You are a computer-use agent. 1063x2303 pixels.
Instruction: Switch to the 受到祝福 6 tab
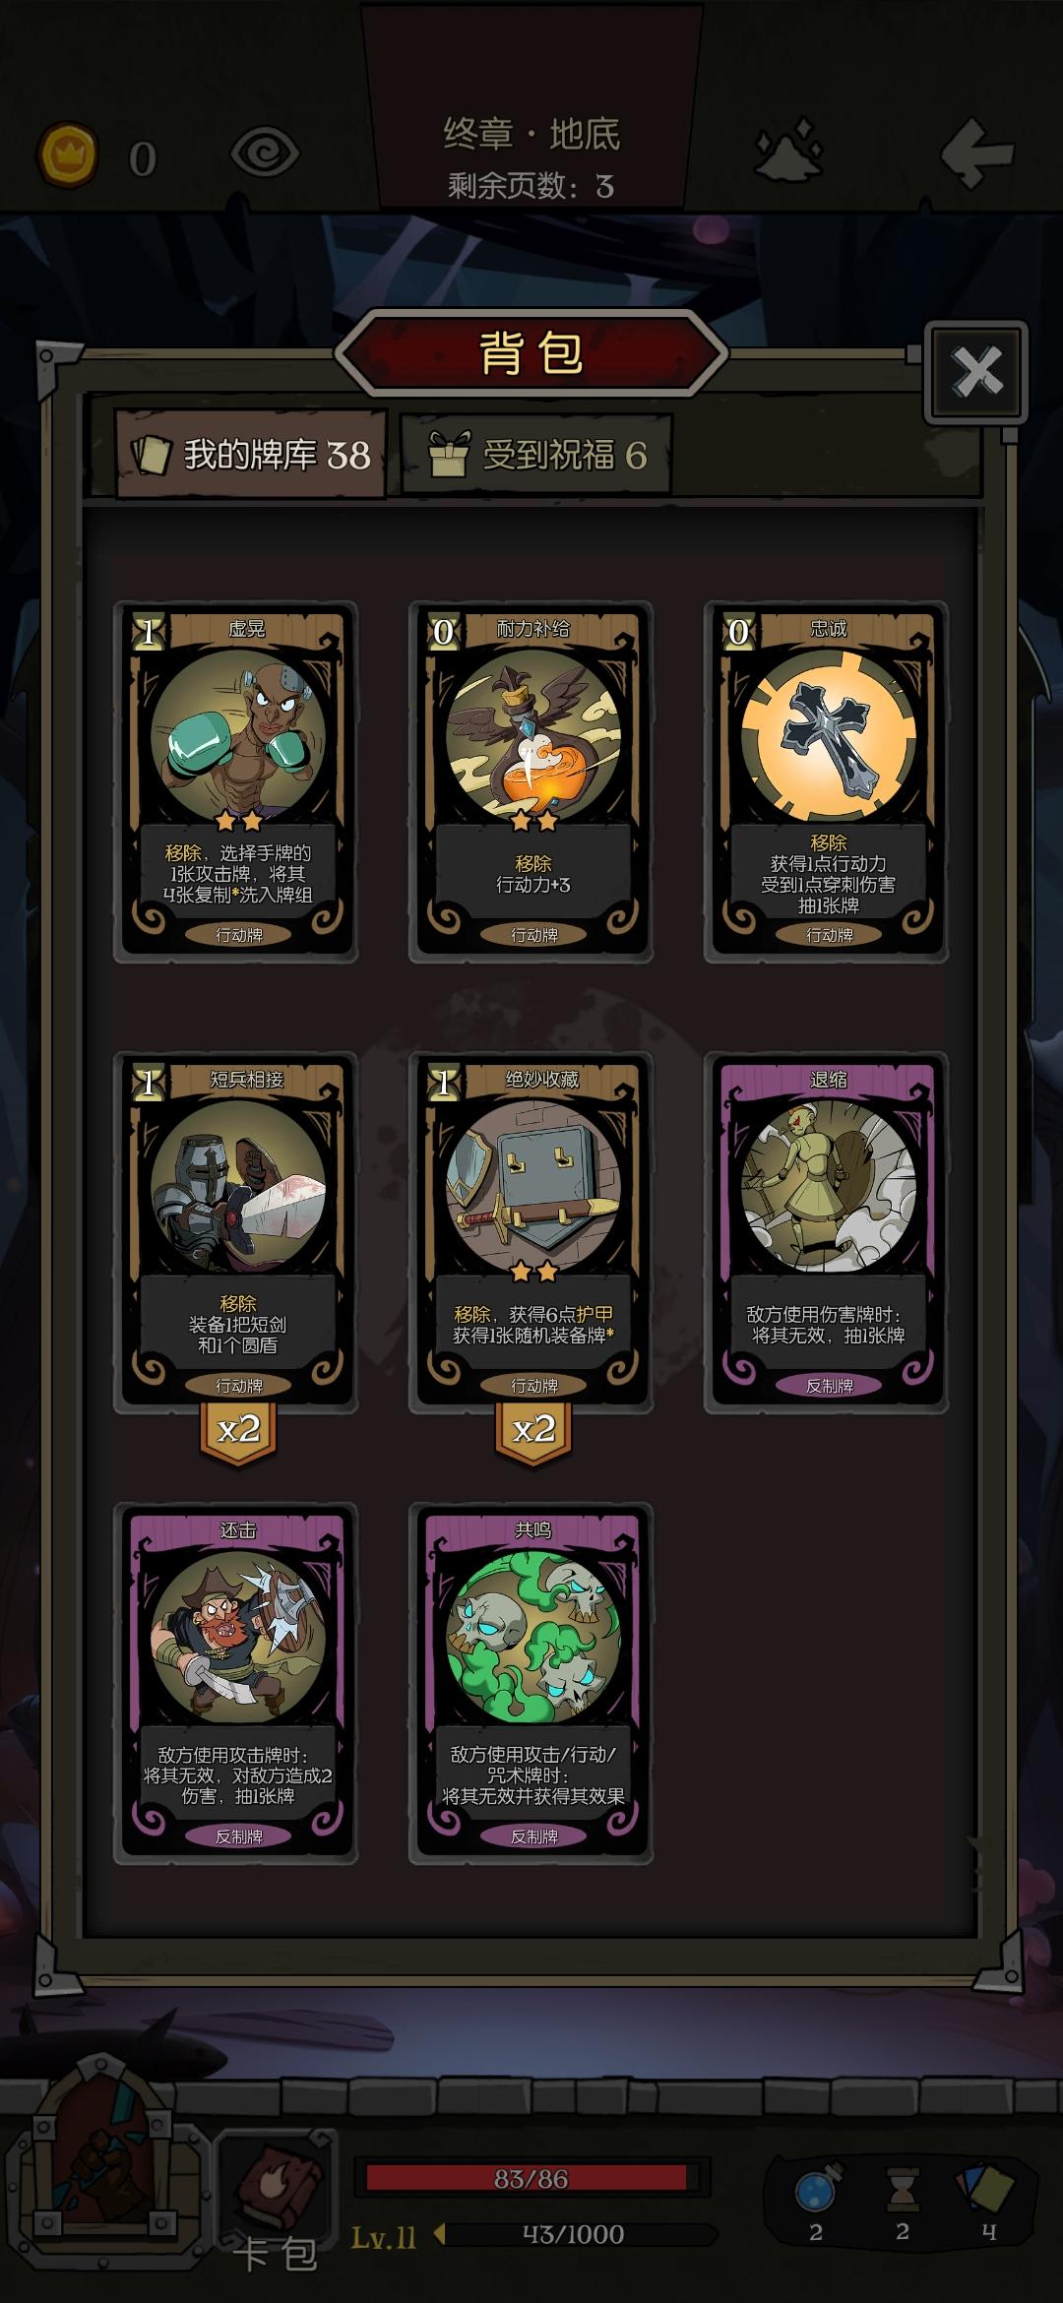click(x=536, y=454)
